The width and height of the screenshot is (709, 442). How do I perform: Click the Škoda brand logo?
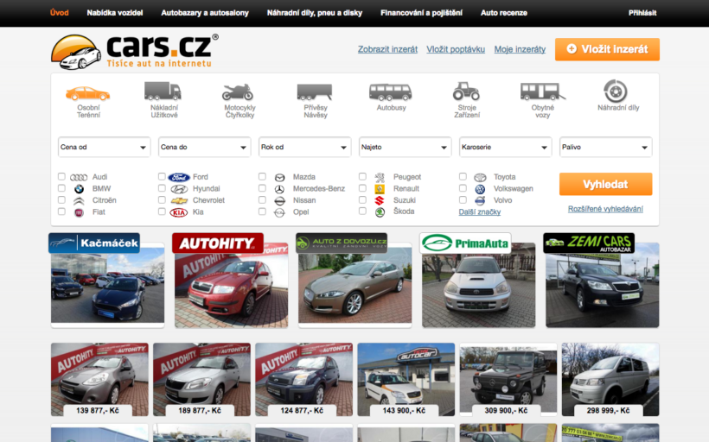tap(380, 212)
